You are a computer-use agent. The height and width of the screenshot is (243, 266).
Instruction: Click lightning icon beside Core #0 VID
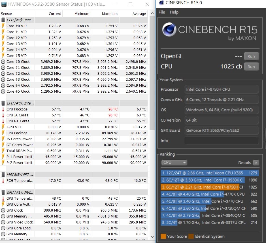[3, 26]
